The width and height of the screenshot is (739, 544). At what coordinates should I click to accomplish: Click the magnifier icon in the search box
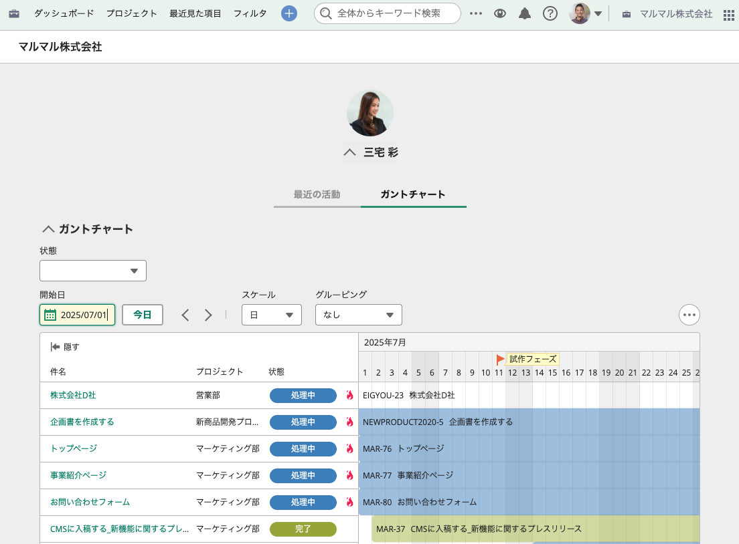(326, 13)
